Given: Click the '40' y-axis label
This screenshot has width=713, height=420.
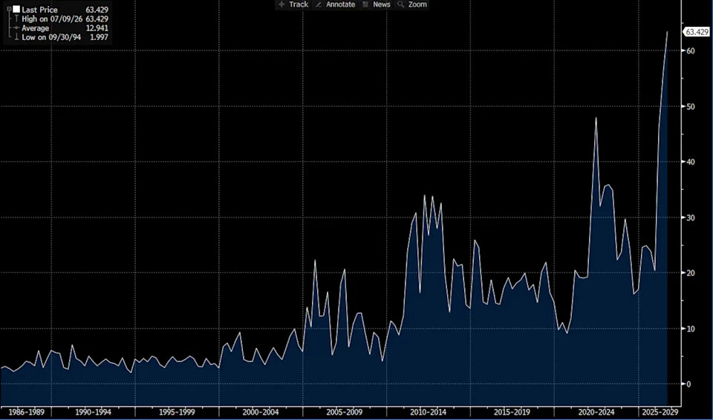Looking at the screenshot, I should pos(691,162).
